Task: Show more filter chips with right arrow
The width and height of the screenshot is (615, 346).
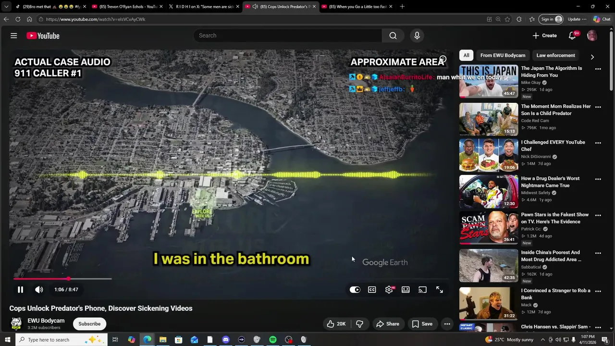Action: point(592,57)
